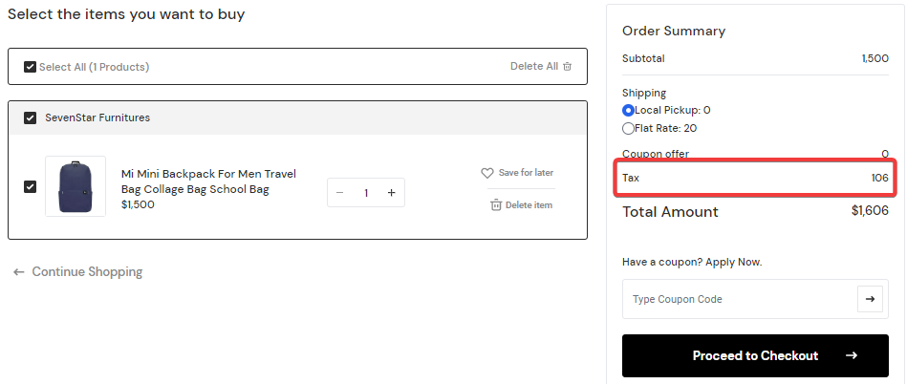Click the quantity value field
This screenshot has width=907, height=384.
pyautogui.click(x=366, y=193)
